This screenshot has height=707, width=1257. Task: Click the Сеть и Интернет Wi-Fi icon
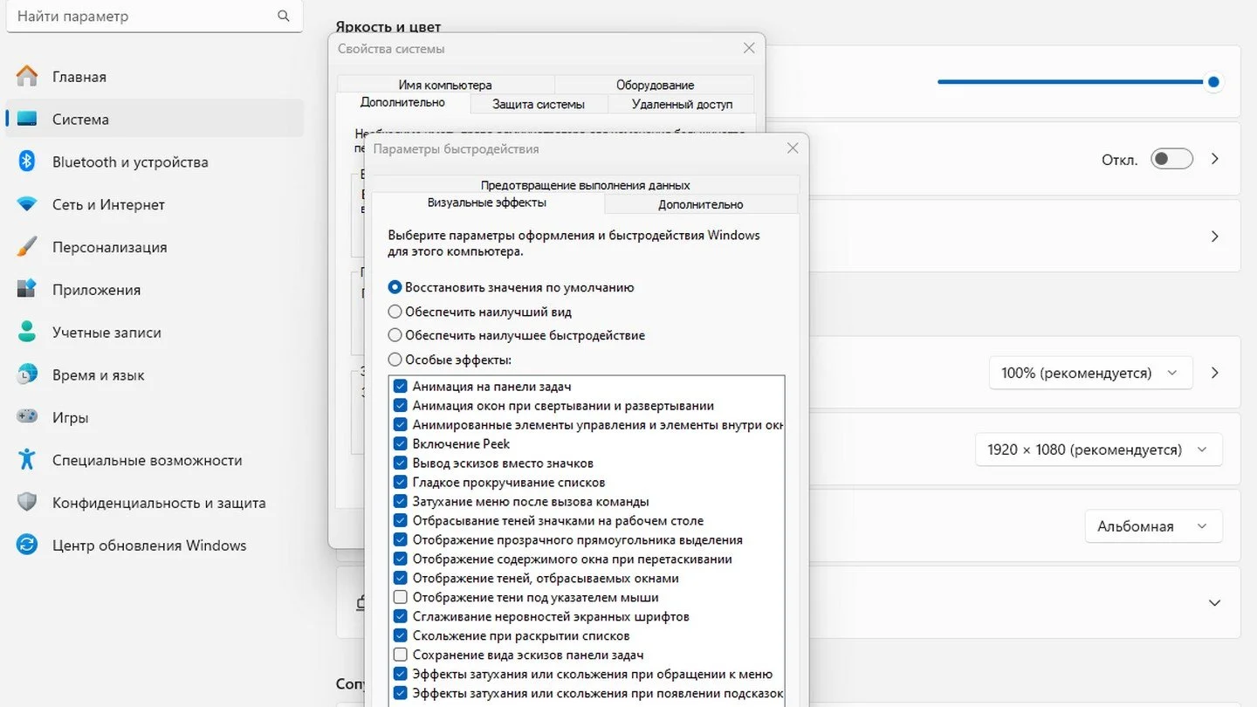tap(27, 204)
